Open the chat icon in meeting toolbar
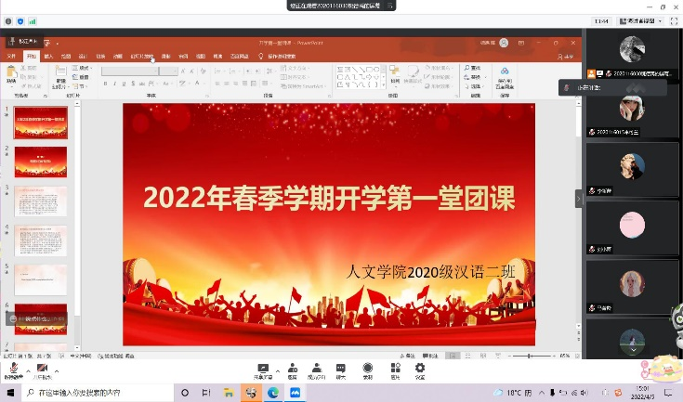 click(341, 370)
